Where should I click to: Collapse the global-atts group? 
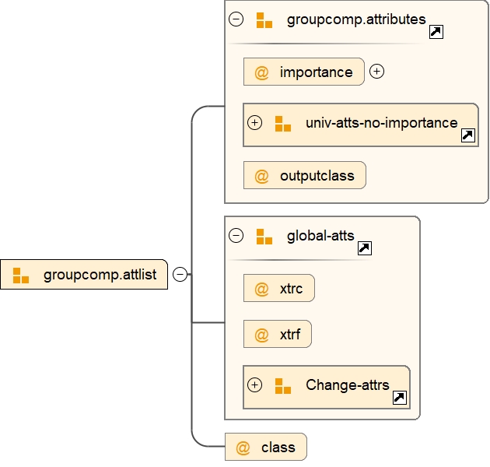[x=236, y=235]
